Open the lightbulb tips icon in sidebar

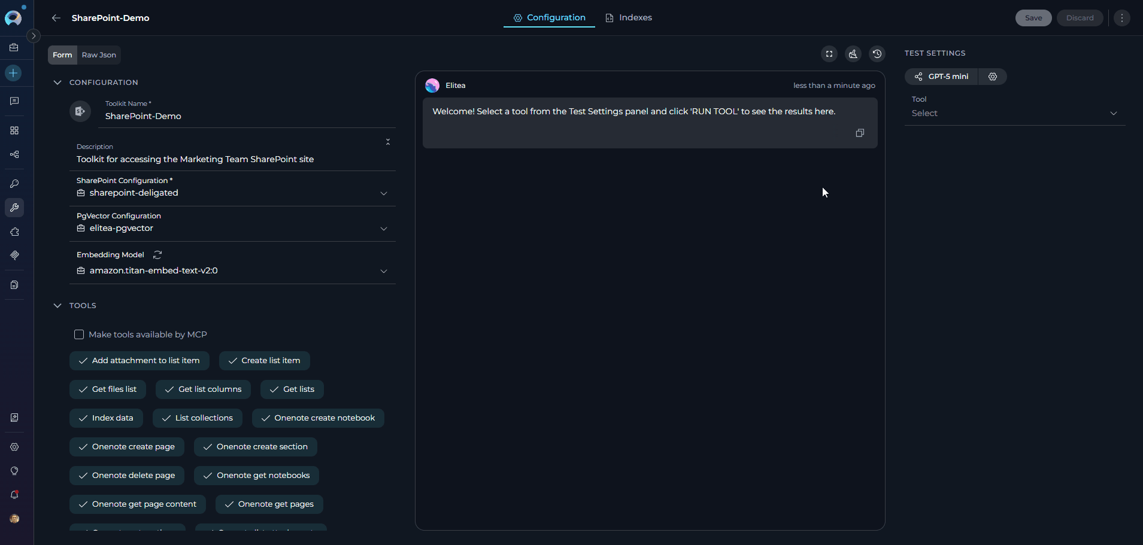[14, 471]
